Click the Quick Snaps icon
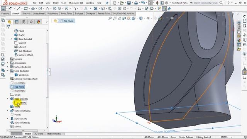Image resolution: width=247 pixels, height=139 pixels. point(152,8)
